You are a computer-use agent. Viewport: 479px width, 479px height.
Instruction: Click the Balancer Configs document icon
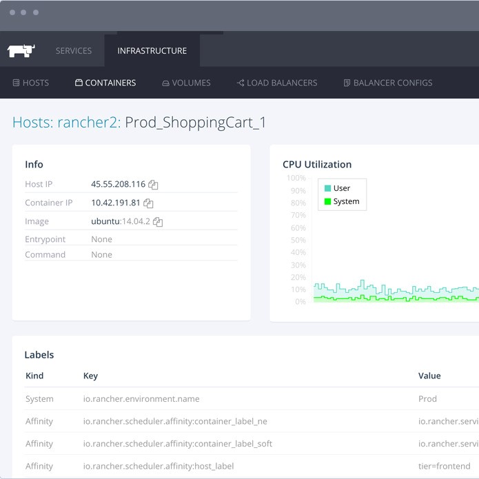point(347,83)
